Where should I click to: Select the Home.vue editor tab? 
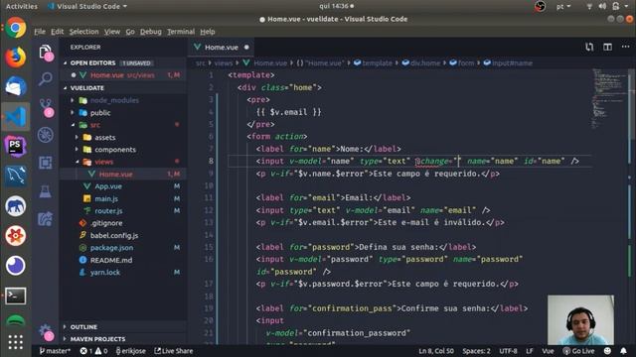tap(222, 48)
